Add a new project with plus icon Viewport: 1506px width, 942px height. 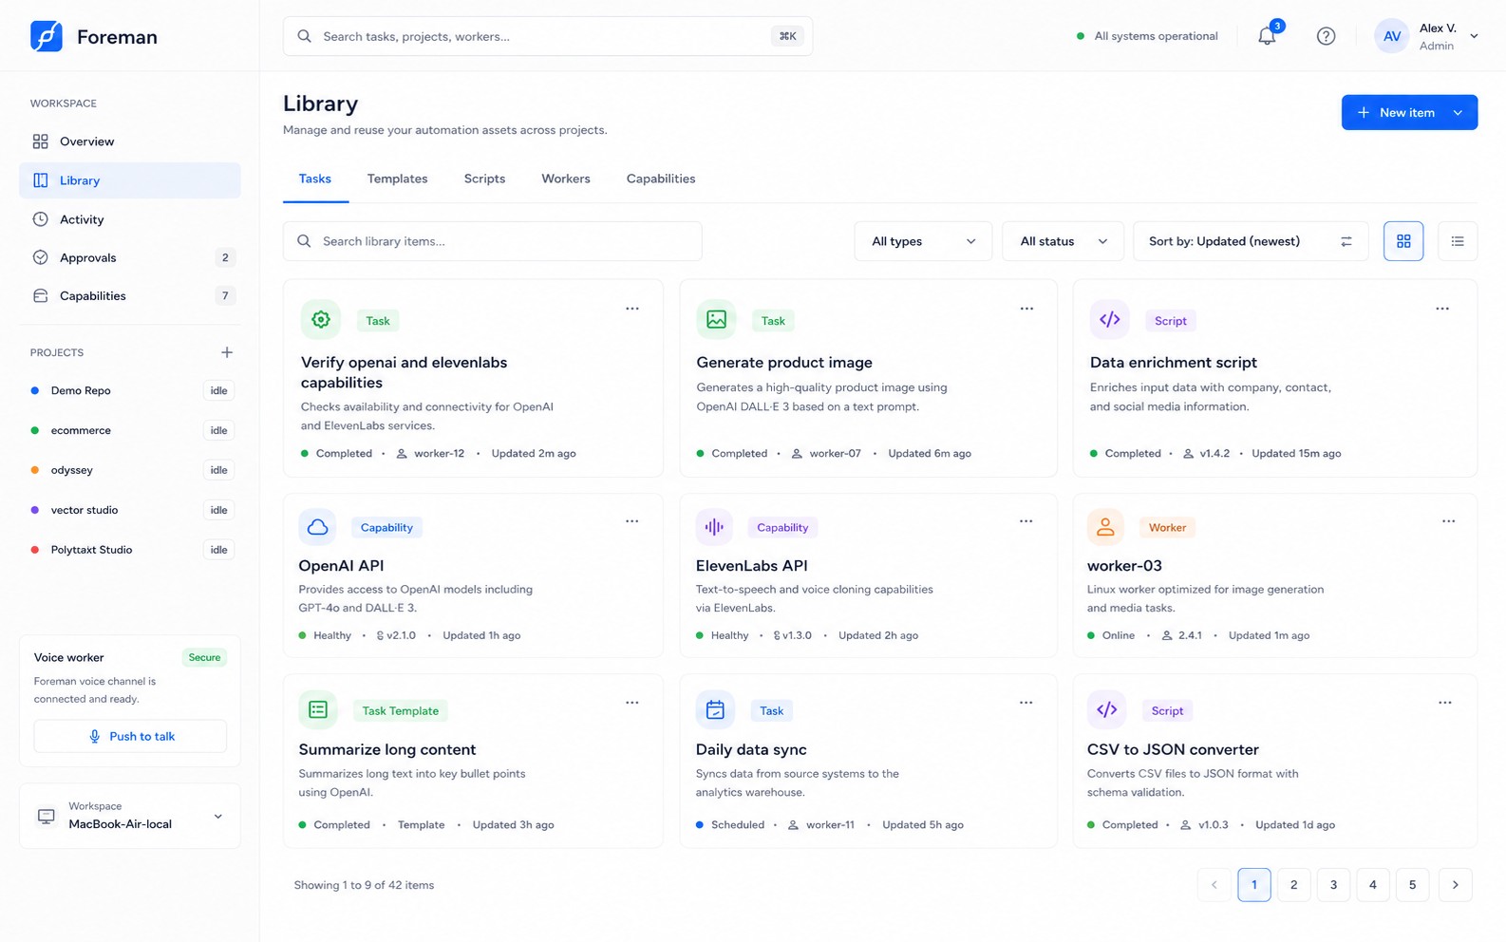pos(227,352)
